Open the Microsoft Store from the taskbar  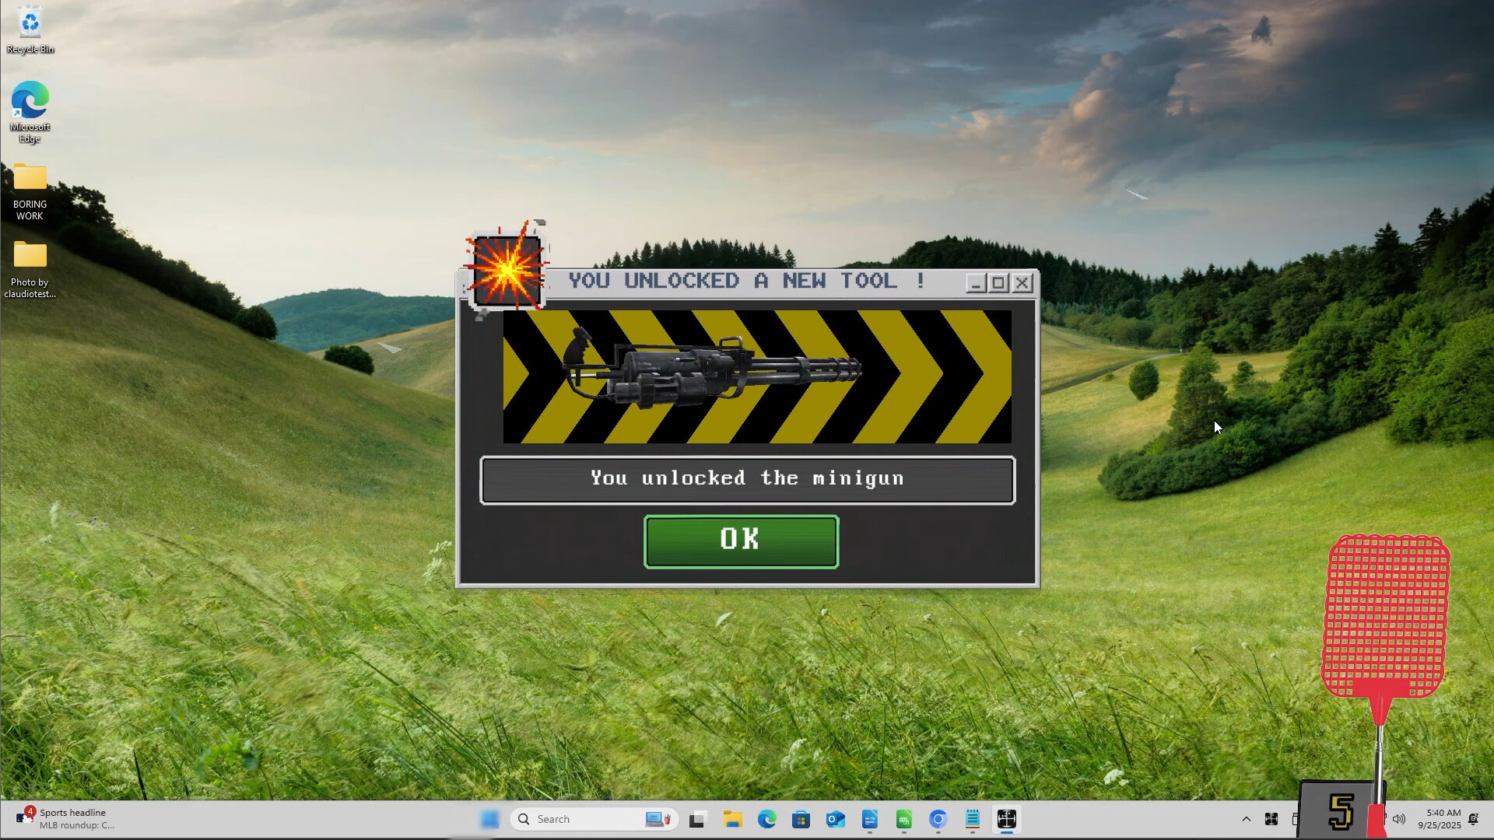click(801, 819)
